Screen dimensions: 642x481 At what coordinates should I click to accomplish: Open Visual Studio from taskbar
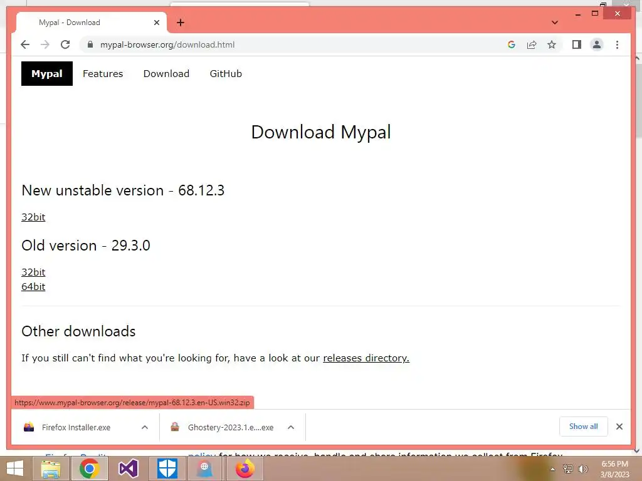(128, 468)
